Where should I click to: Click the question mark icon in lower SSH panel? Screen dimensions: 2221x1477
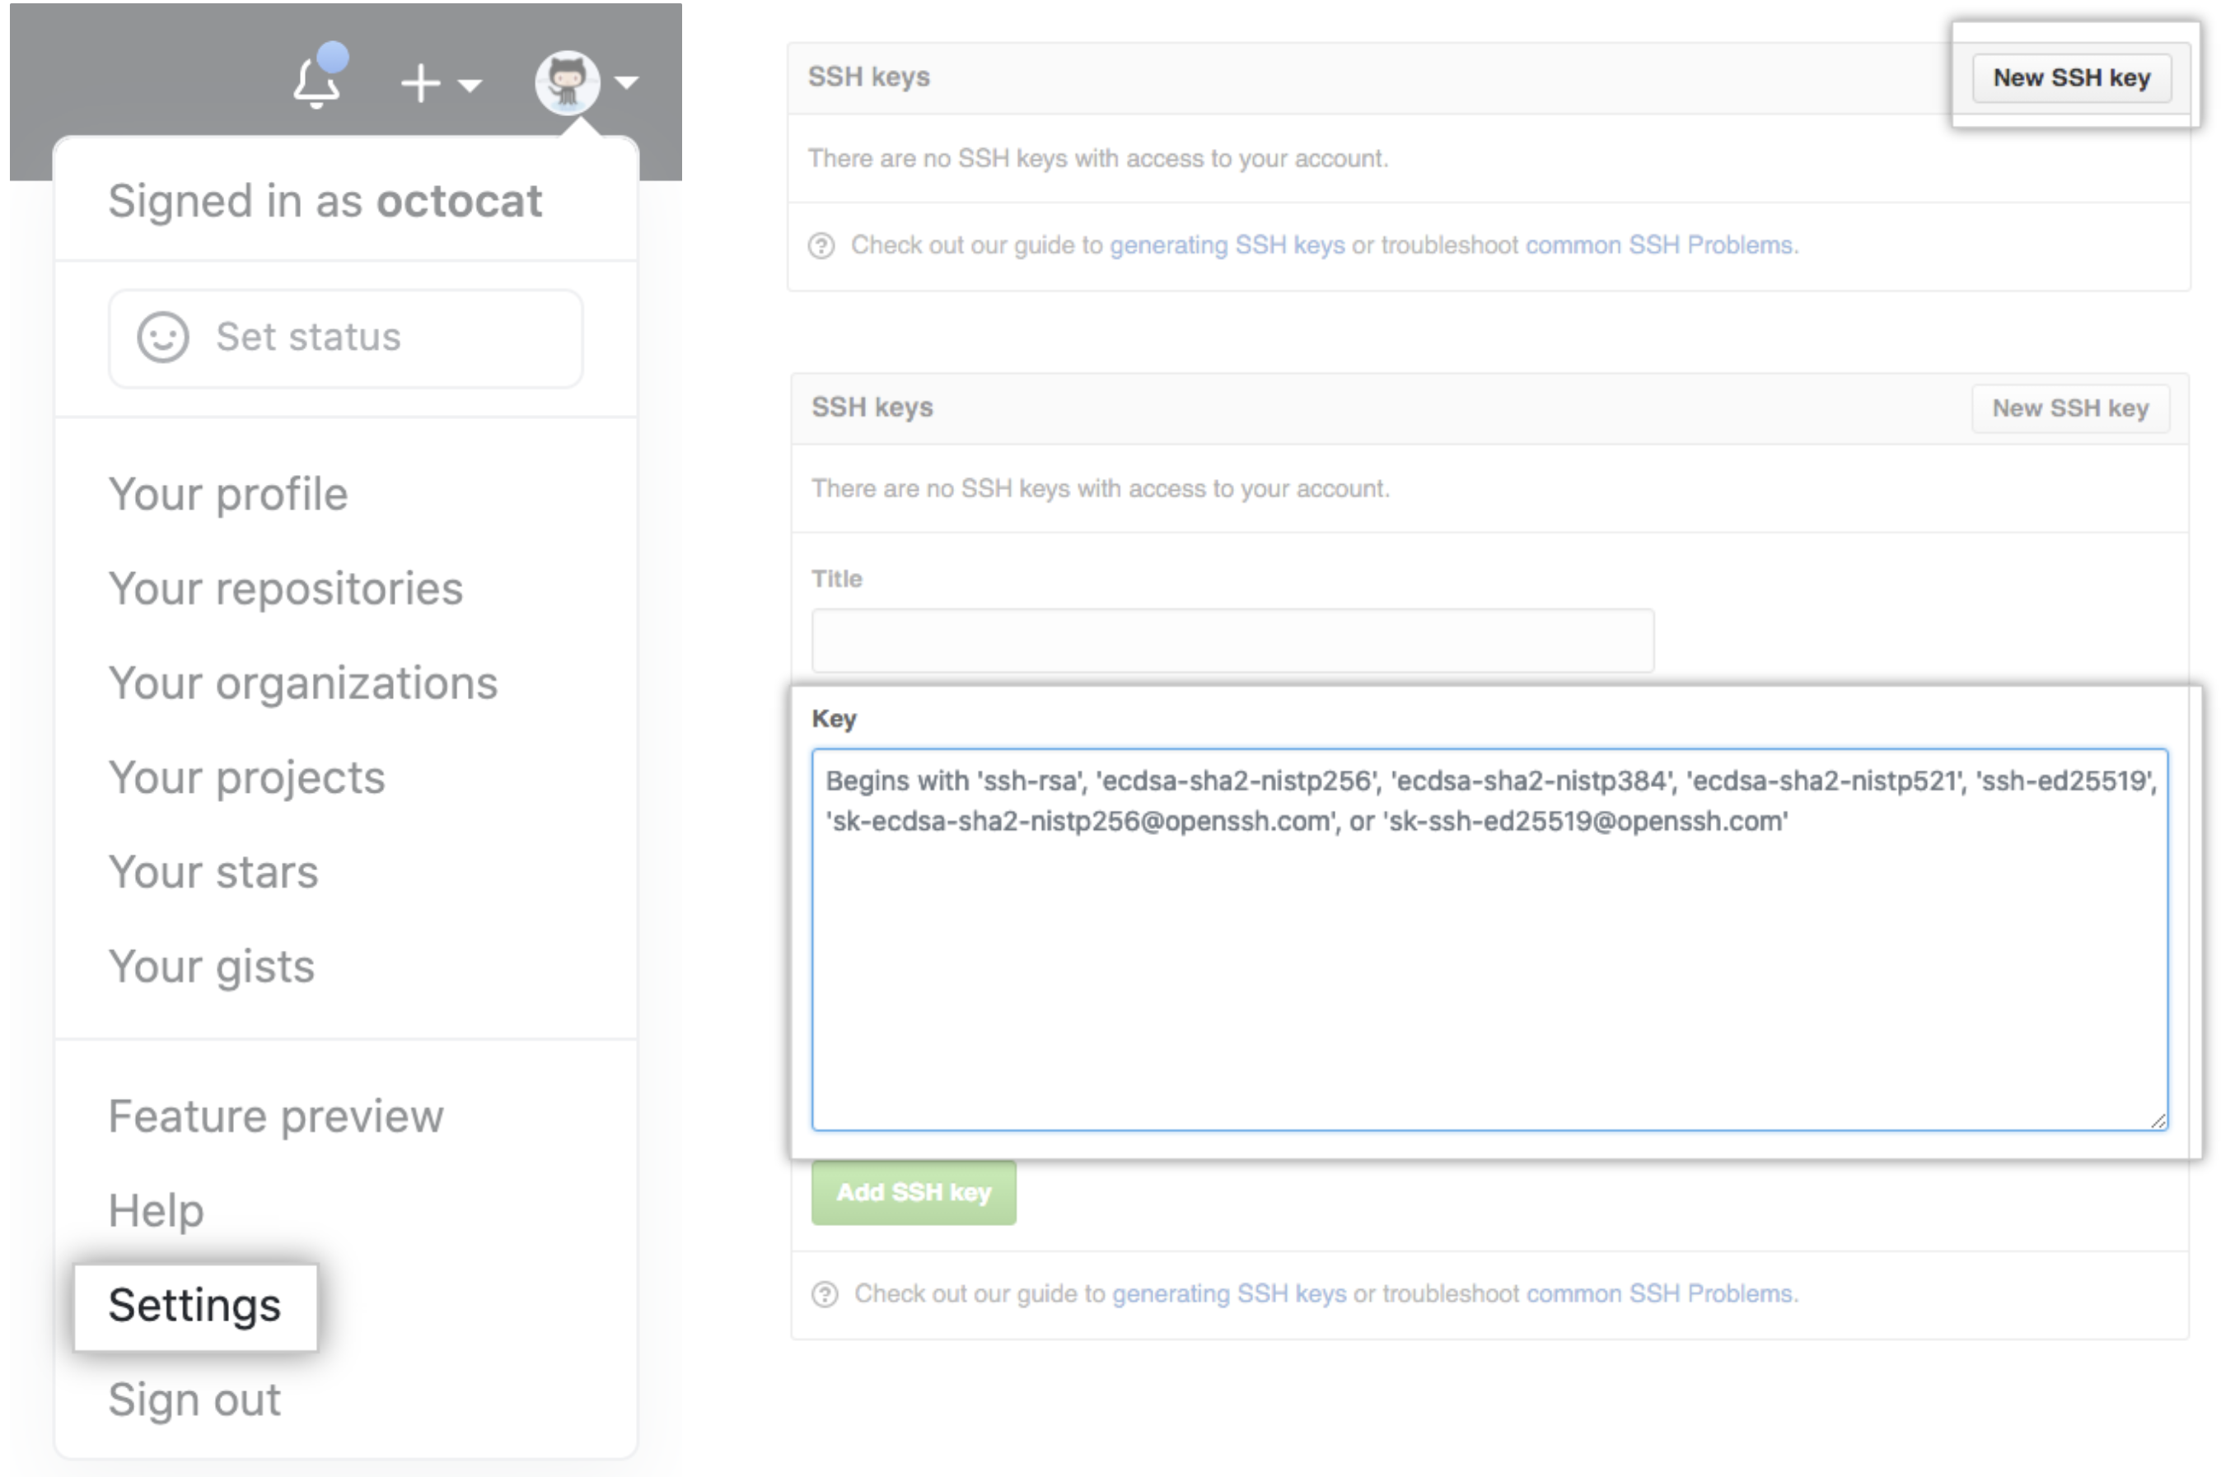(x=825, y=1295)
